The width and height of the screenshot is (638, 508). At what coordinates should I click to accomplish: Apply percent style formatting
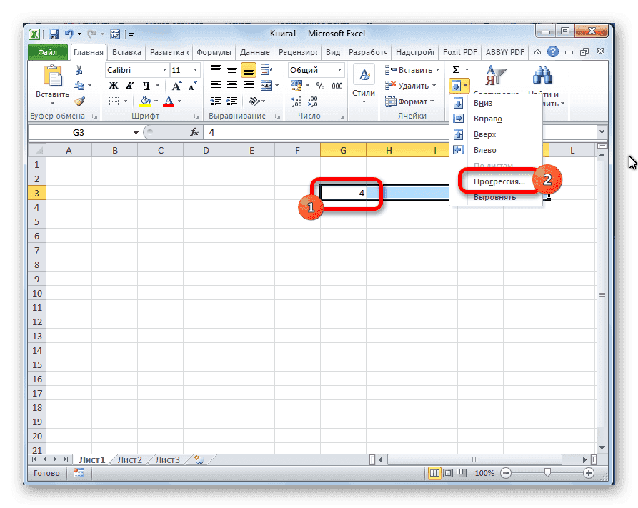pyautogui.click(x=319, y=85)
